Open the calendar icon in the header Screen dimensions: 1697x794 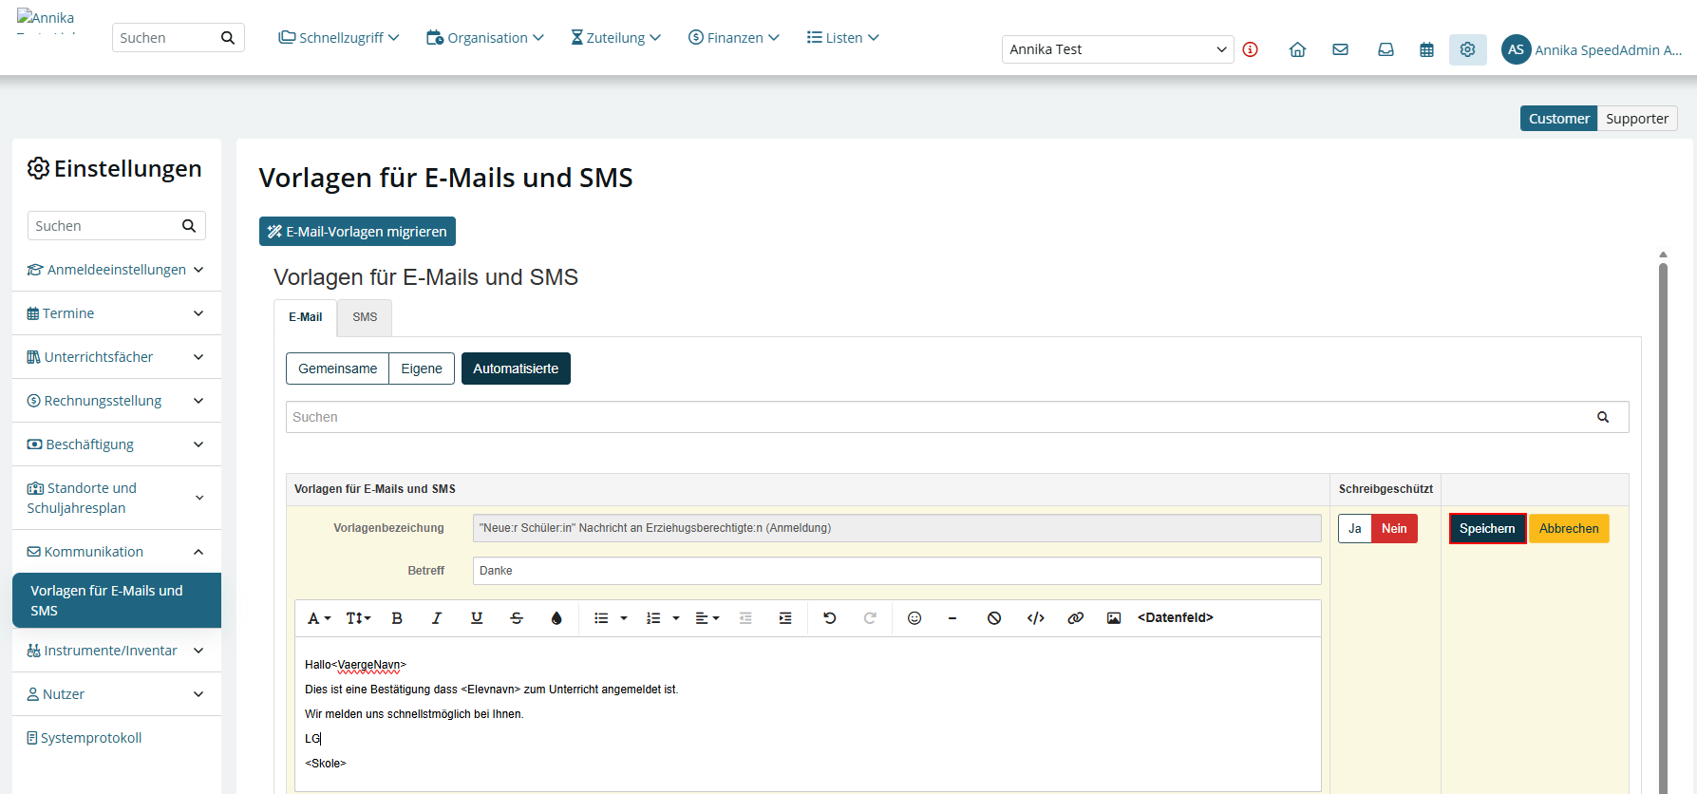pyautogui.click(x=1426, y=49)
